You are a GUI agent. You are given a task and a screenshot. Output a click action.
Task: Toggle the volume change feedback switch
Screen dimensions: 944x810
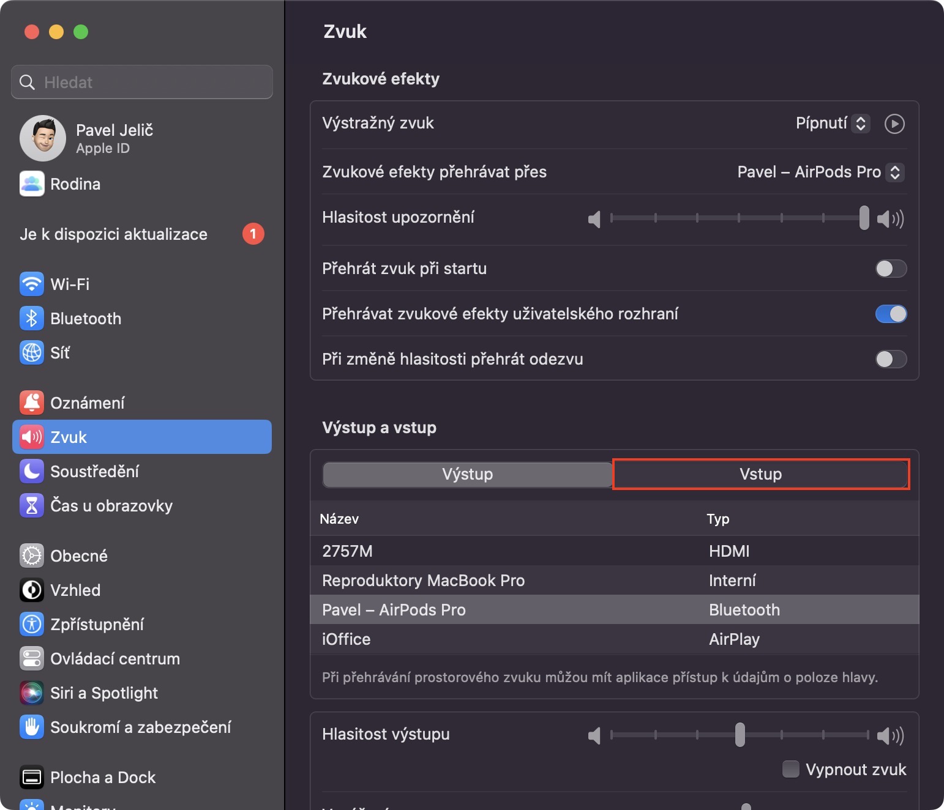[x=891, y=359]
